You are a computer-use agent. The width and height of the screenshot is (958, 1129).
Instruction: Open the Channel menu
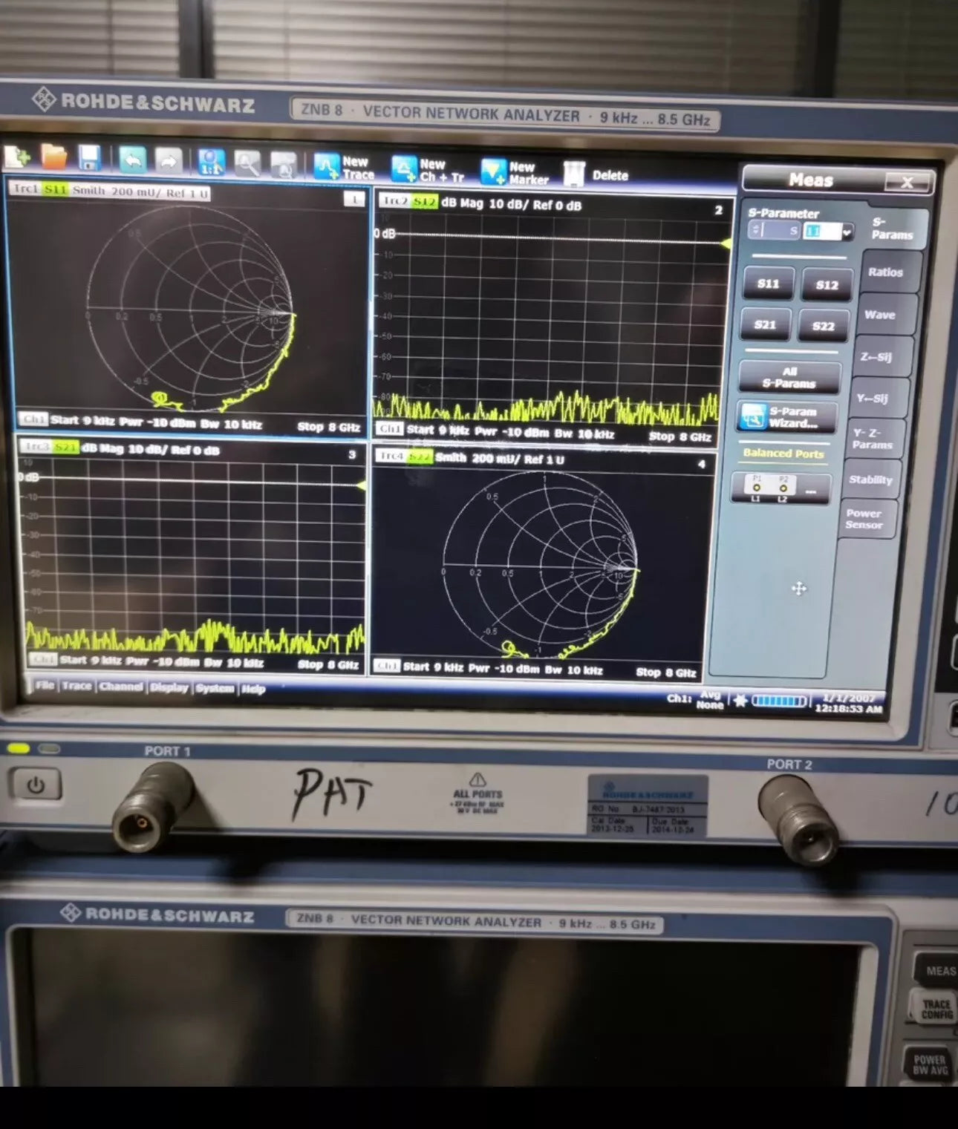121,687
